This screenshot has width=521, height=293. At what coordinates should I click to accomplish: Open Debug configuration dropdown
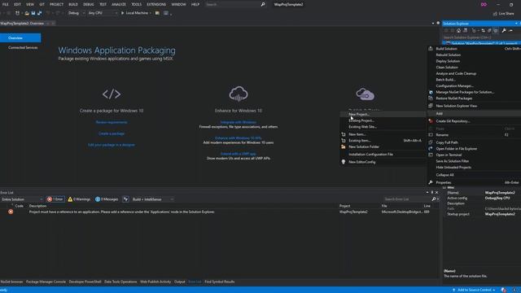(77, 13)
